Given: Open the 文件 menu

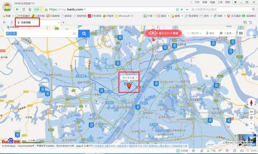Looking at the screenshot, I should click(x=197, y=2).
